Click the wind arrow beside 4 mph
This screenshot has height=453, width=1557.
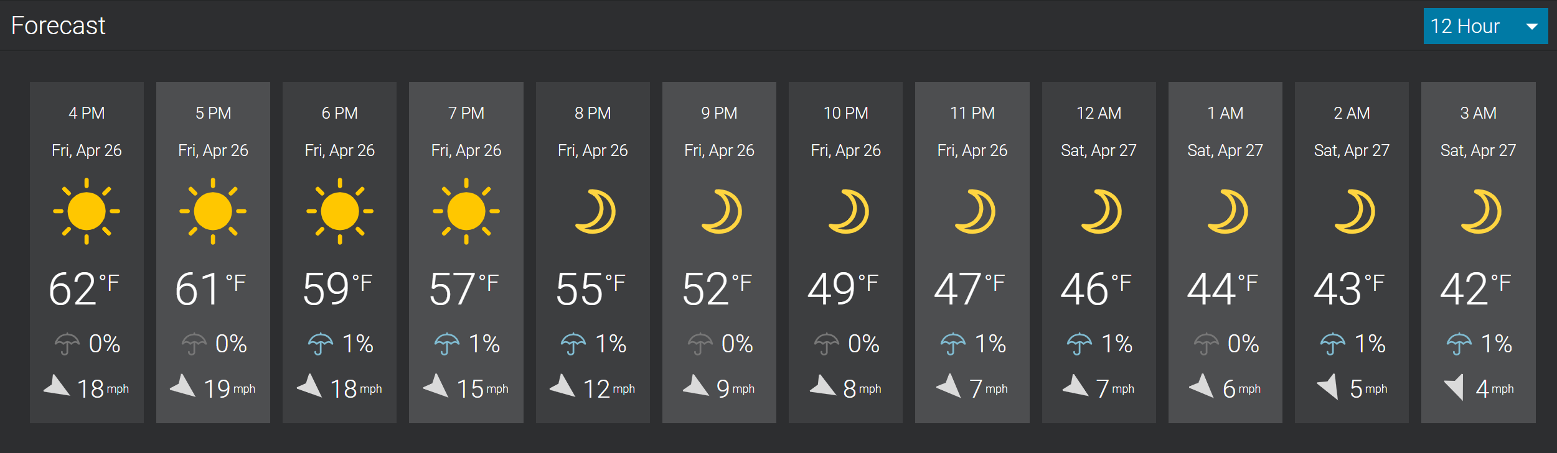pos(1454,387)
